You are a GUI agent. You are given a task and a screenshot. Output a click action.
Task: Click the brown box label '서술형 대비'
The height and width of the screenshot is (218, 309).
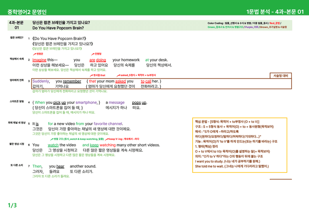pyautogui.click(x=280, y=76)
